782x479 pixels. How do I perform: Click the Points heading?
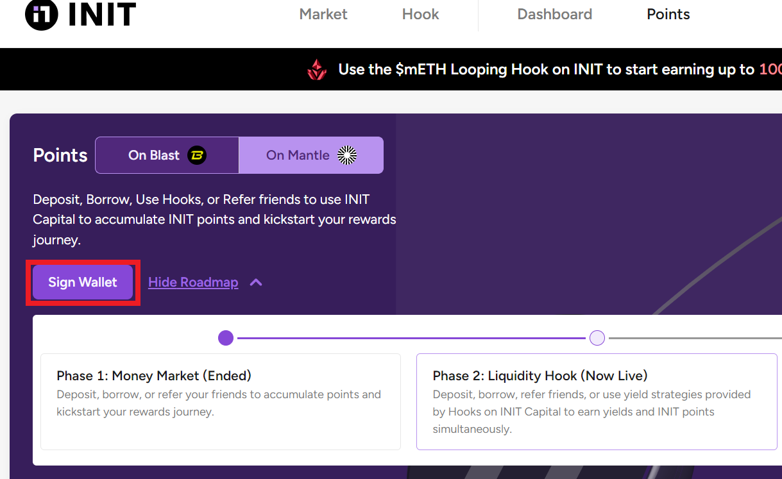[60, 155]
